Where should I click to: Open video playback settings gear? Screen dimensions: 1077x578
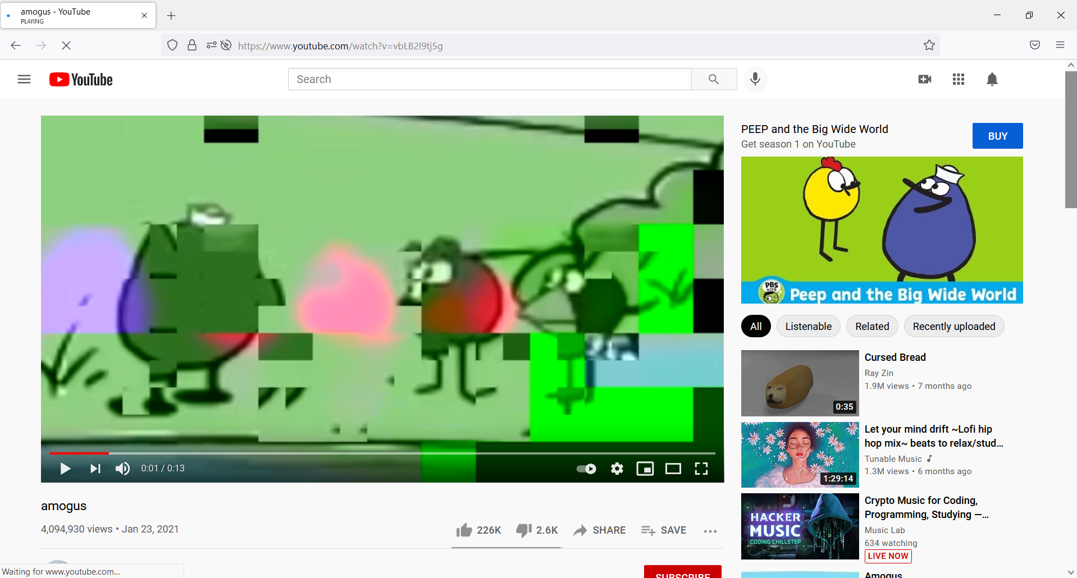[x=617, y=469]
